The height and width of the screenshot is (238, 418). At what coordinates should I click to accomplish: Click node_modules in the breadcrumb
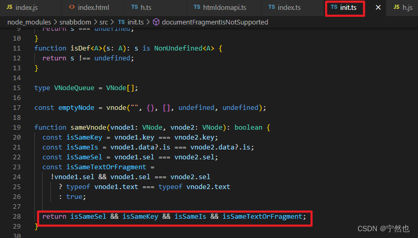[x=29, y=22]
